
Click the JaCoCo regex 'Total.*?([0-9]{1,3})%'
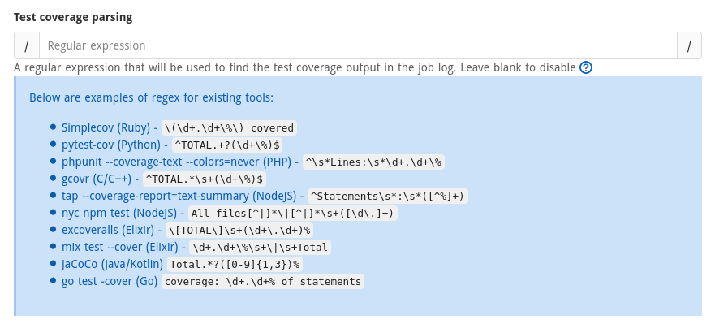point(235,264)
